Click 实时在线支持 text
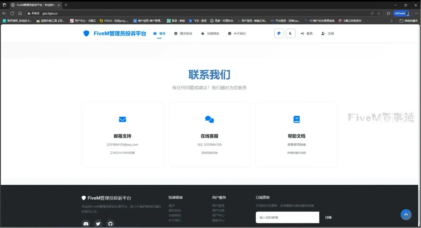The image size is (421, 228). (209, 153)
